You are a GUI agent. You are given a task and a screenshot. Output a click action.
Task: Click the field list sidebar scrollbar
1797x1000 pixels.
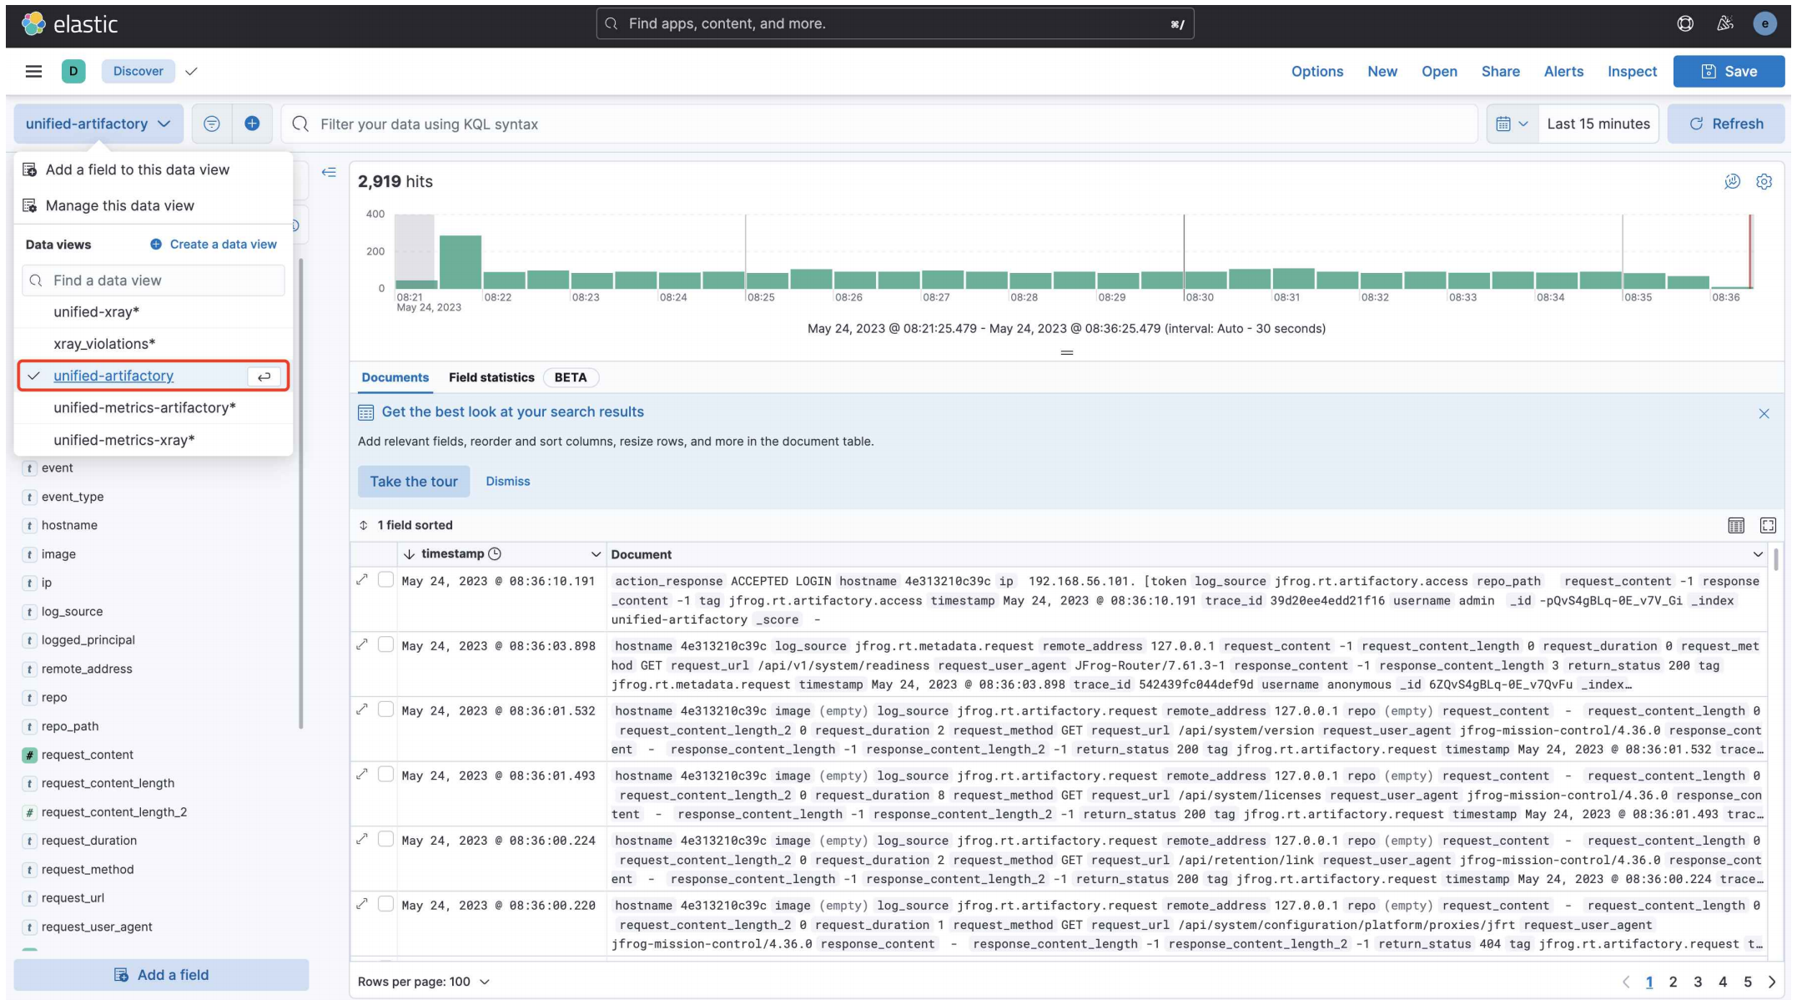pyautogui.click(x=300, y=492)
